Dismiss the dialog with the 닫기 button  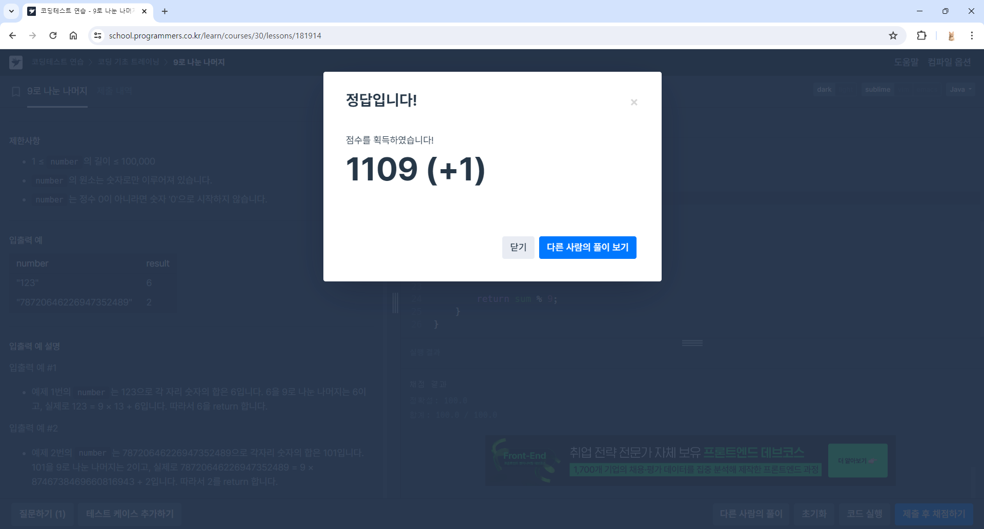click(x=518, y=247)
